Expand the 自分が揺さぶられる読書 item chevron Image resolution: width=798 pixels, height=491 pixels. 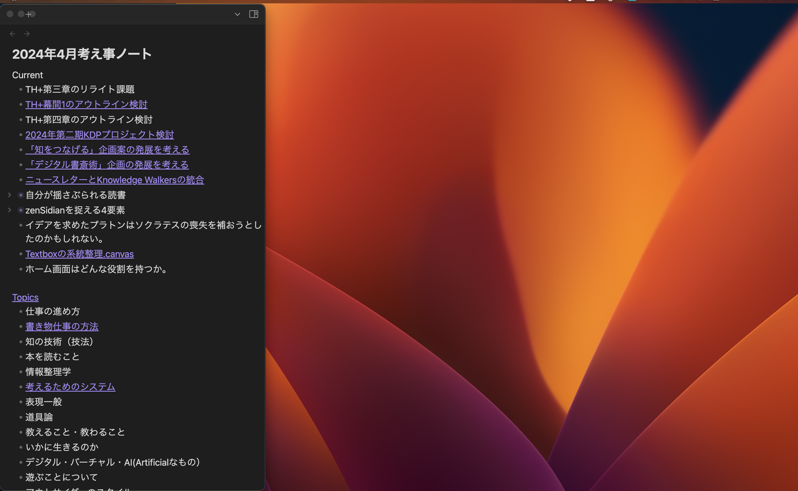pyautogui.click(x=9, y=195)
